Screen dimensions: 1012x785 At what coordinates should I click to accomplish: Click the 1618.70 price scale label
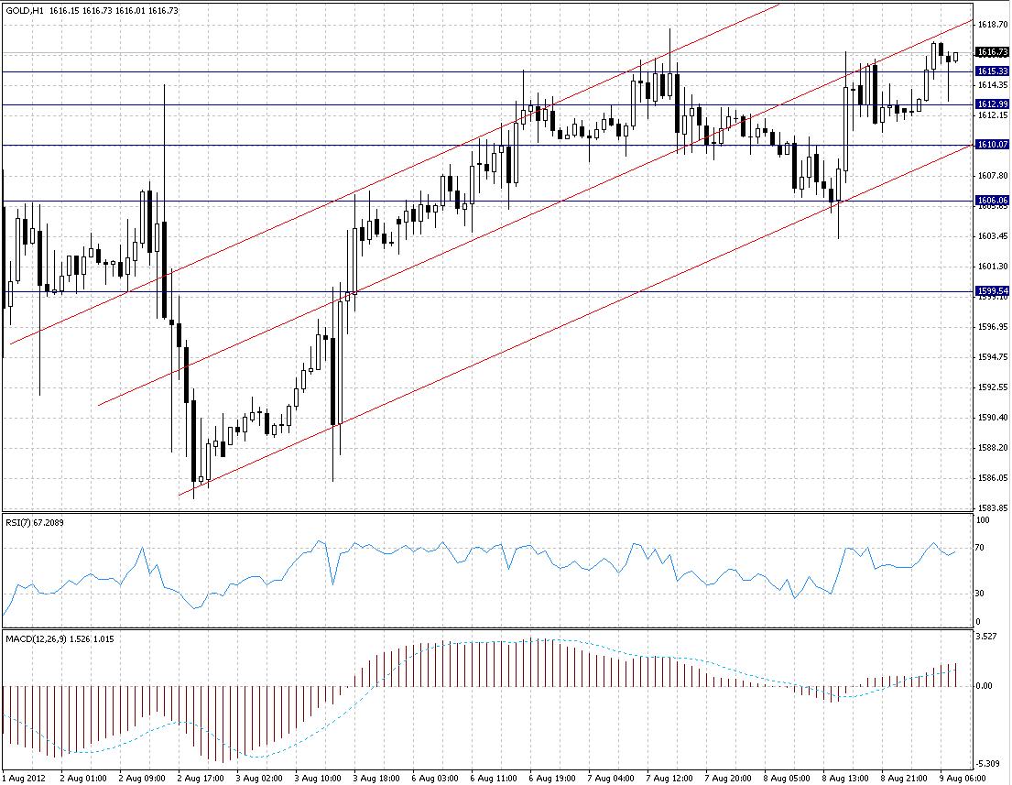coord(993,25)
